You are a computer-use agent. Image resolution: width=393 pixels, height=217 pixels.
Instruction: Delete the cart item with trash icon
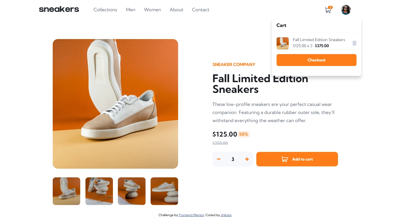(354, 43)
